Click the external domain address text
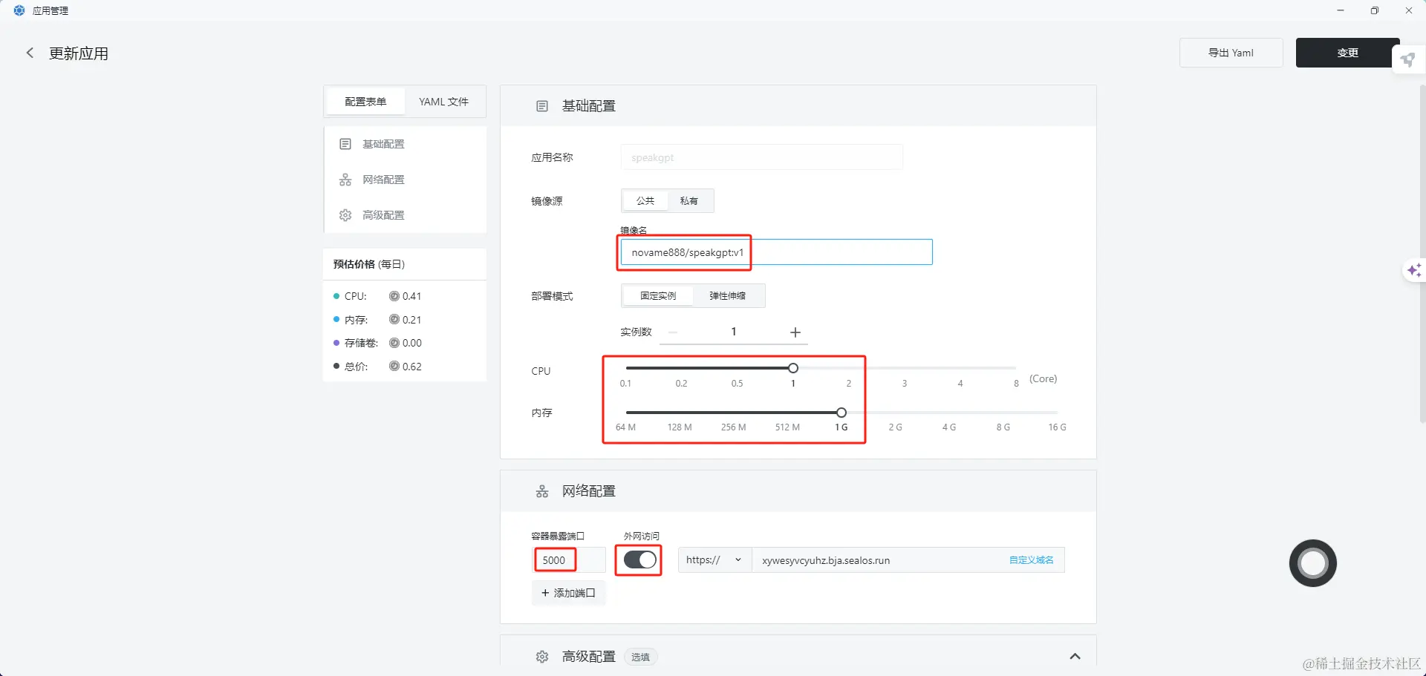The height and width of the screenshot is (676, 1426). 826,560
